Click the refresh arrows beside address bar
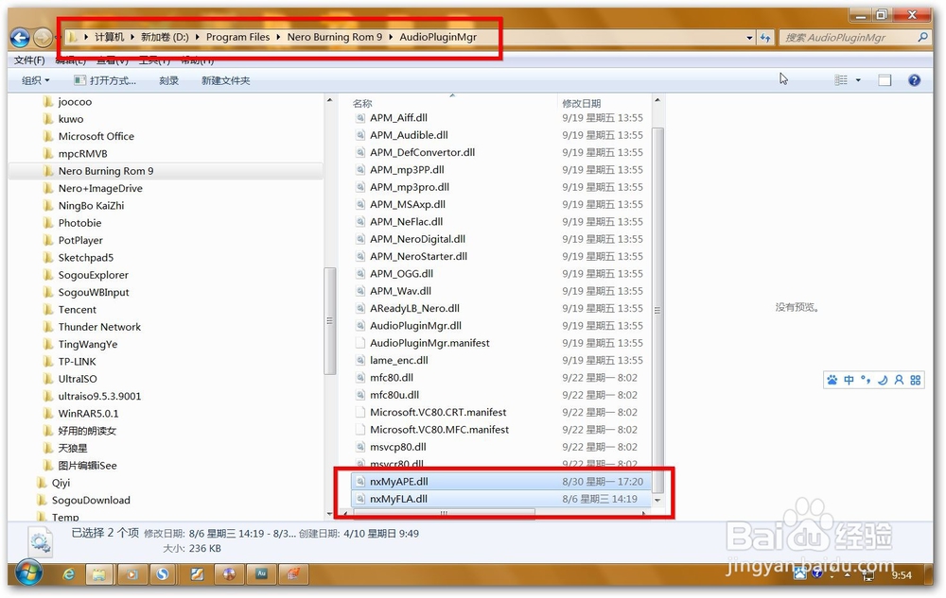946x598 pixels. (x=765, y=38)
